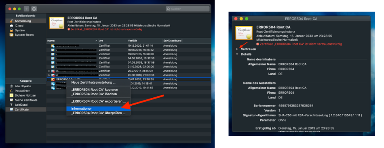Click Root-Zertifizierungsinstanz text in the info window
The image size is (384, 148).
point(276,32)
